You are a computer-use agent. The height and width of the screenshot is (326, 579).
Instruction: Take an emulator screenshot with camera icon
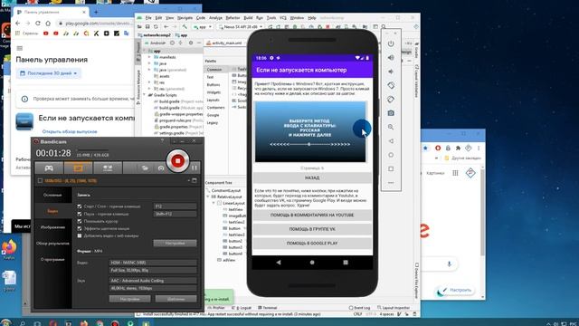click(x=391, y=113)
